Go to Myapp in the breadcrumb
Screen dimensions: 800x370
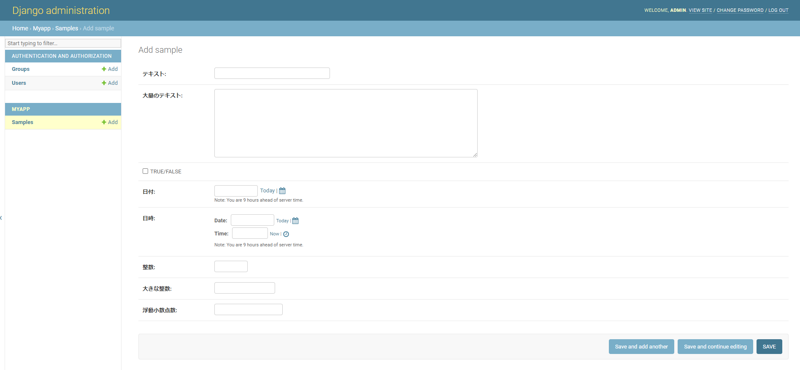click(41, 28)
